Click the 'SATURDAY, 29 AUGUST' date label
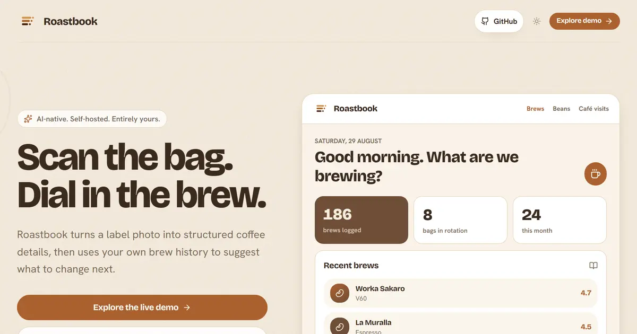This screenshot has width=637, height=334. 348,141
